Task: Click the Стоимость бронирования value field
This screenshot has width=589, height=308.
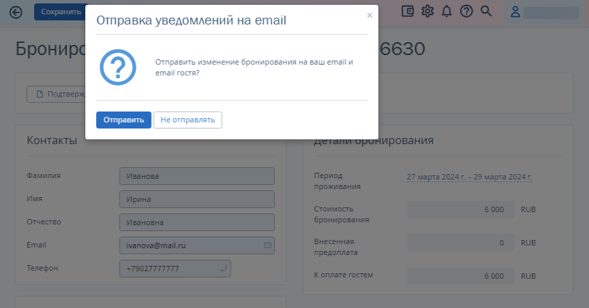Action: 461,209
